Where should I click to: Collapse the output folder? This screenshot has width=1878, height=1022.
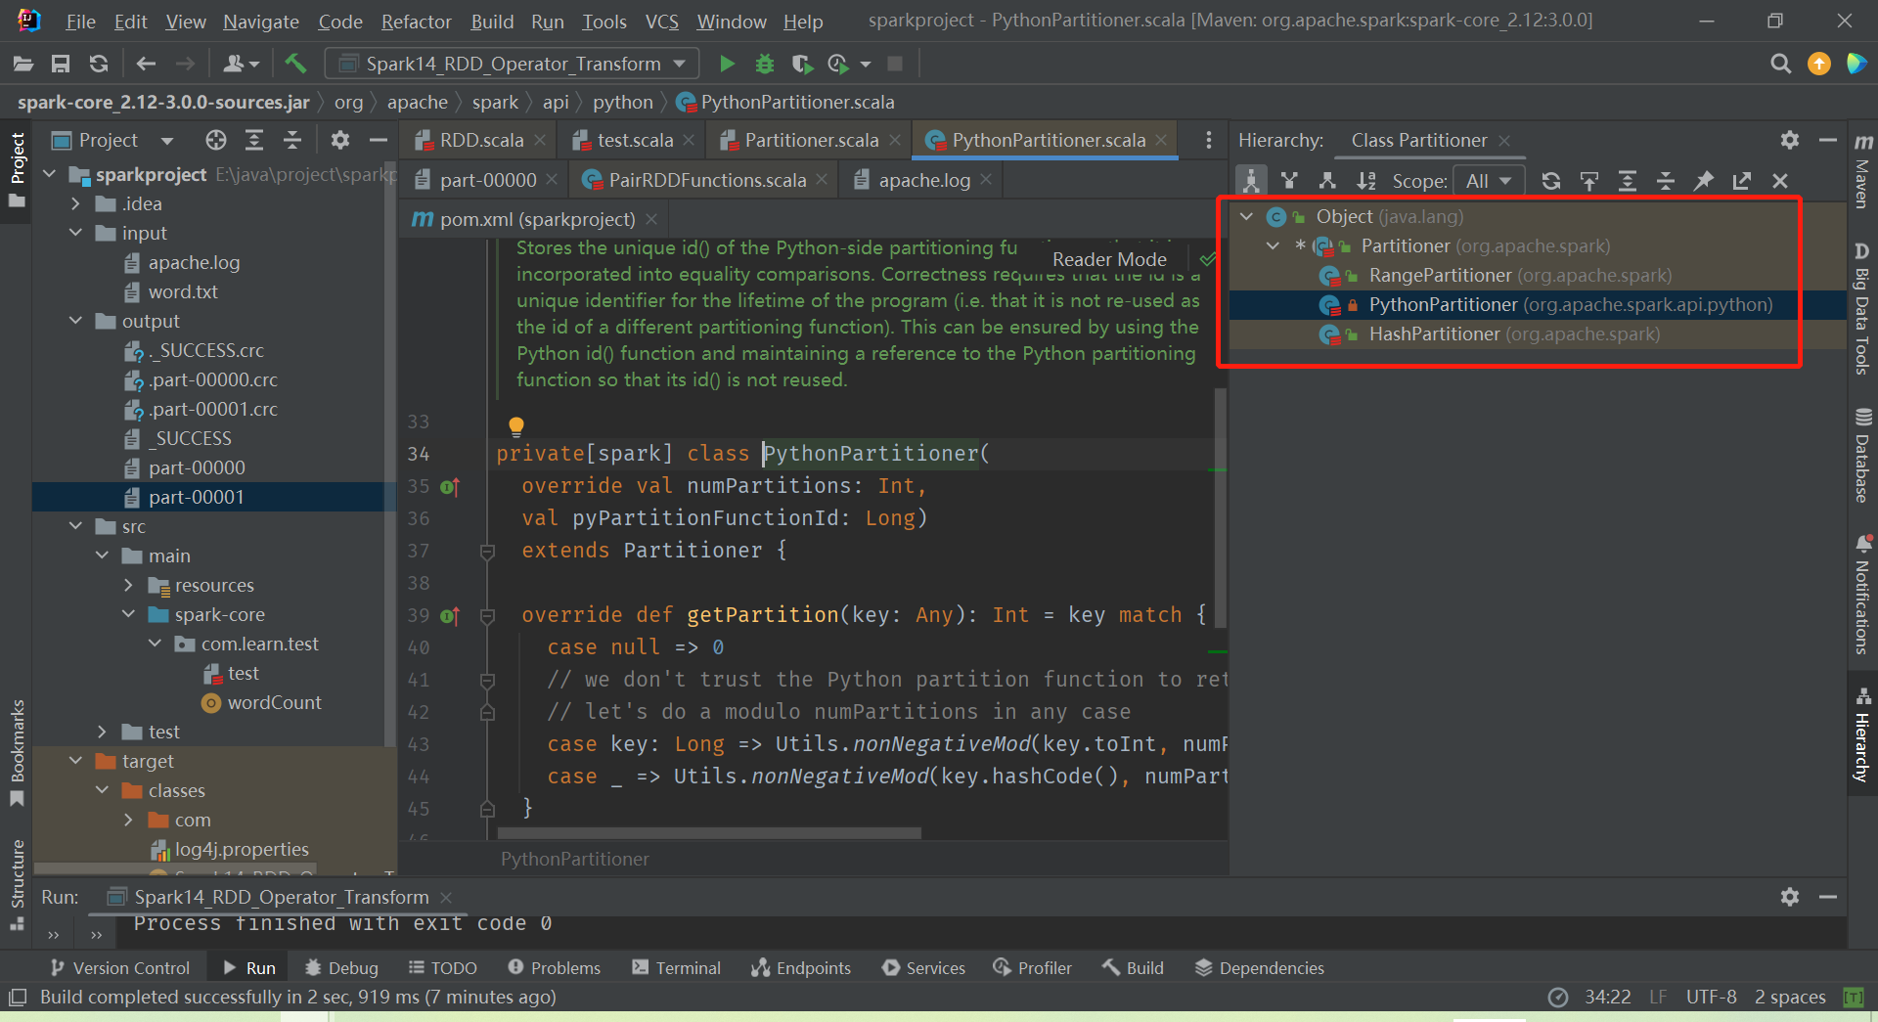[75, 321]
